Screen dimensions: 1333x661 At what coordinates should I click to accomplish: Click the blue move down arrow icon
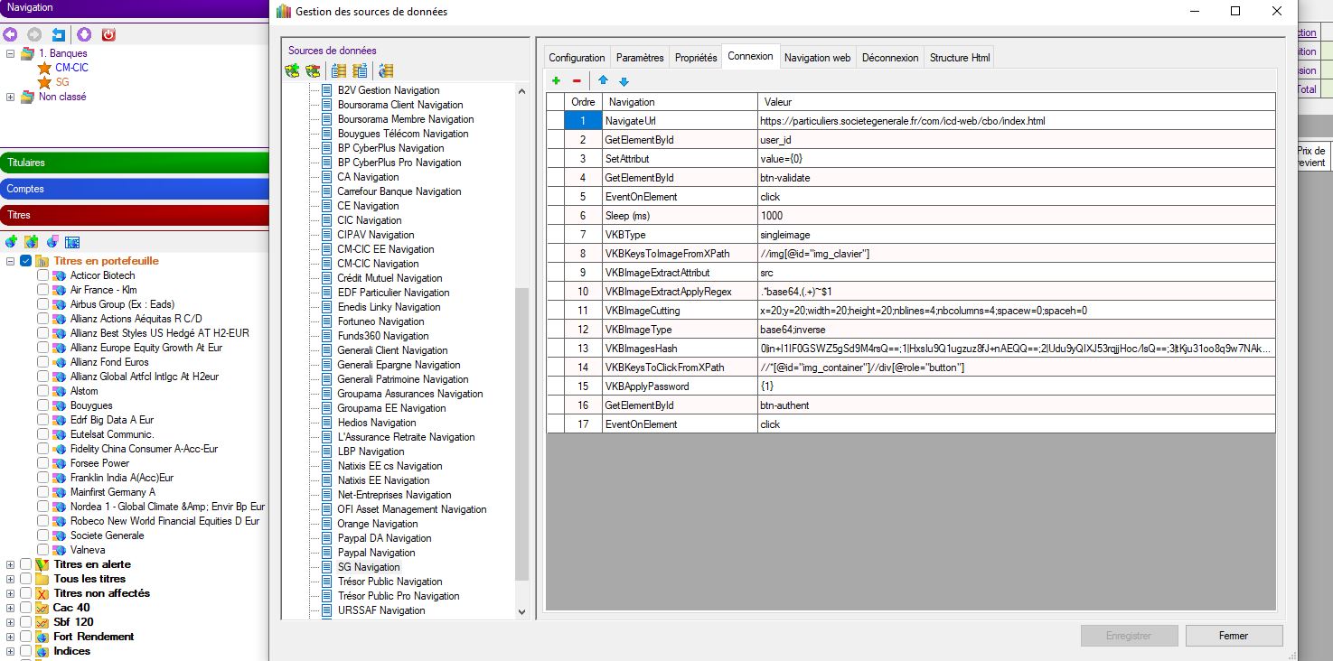624,81
